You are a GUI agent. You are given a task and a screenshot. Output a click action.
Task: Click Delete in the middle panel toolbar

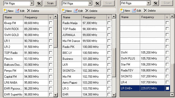point(91,11)
